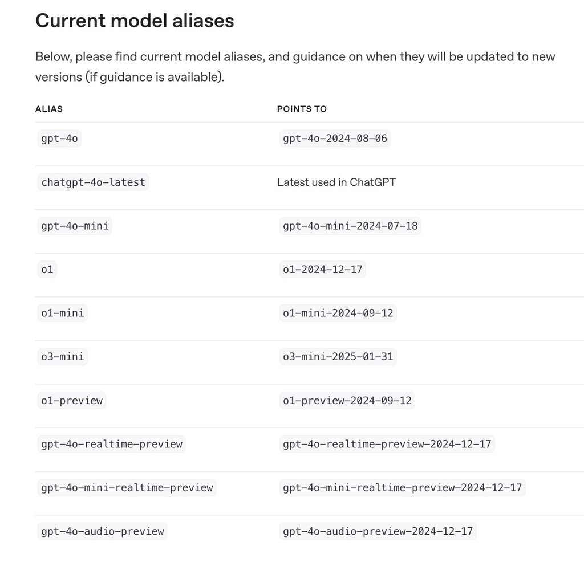
Task: Click the o1-preview-2024-09-12 version code label
Action: tap(347, 400)
